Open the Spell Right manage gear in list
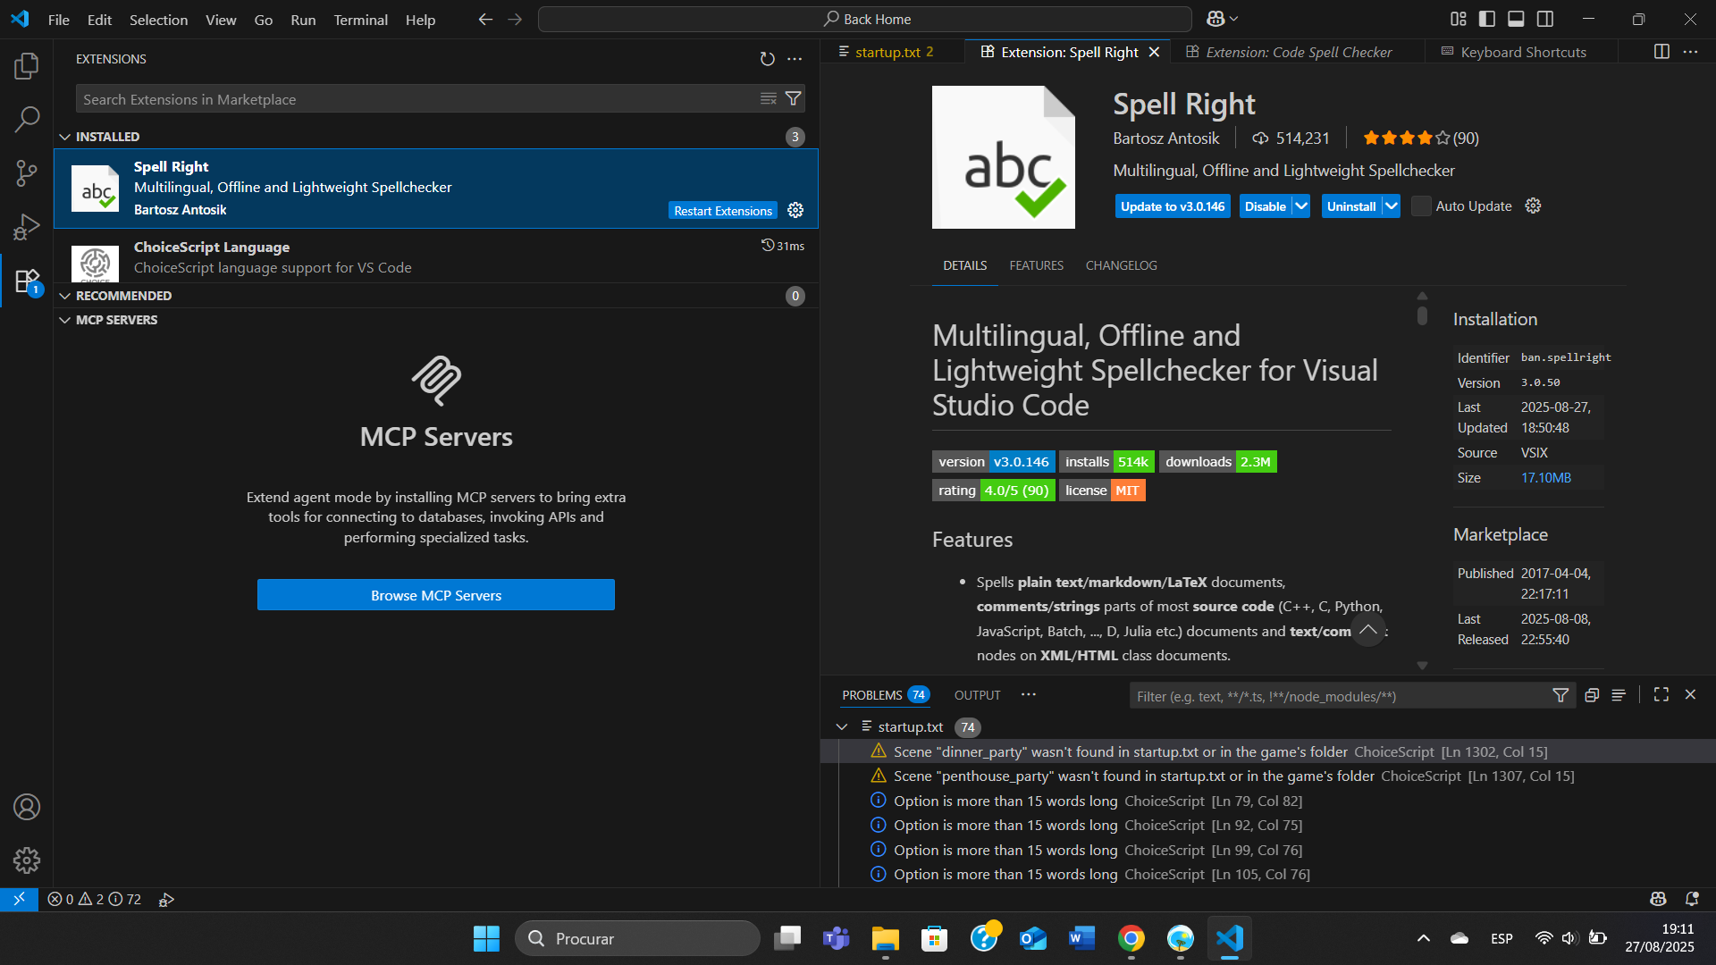 (795, 210)
